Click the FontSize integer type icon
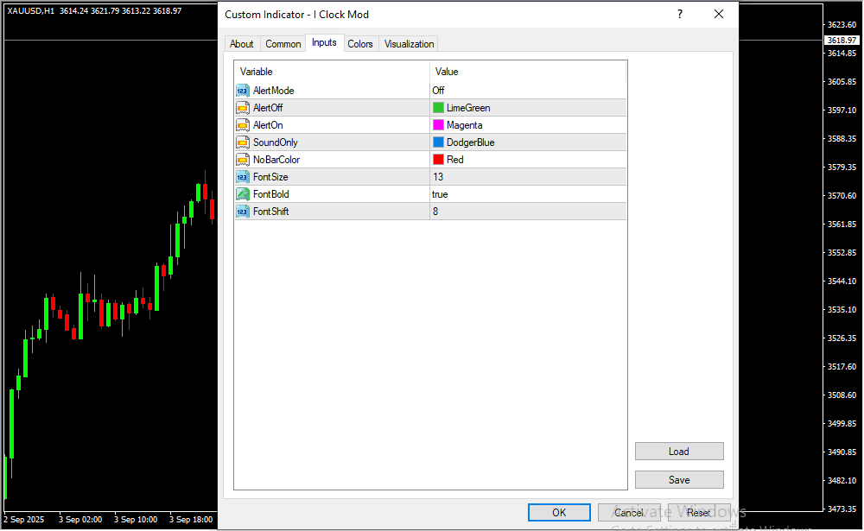This screenshot has width=864, height=531. point(242,177)
